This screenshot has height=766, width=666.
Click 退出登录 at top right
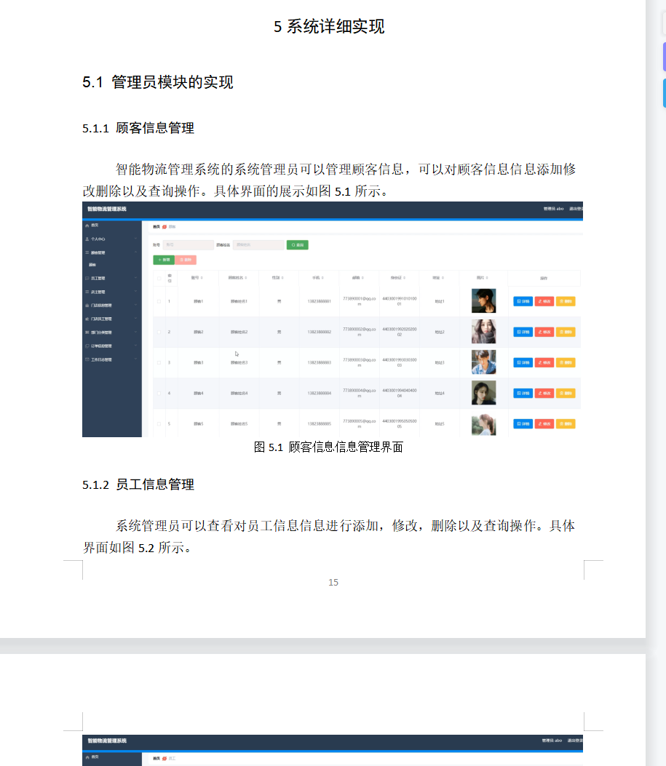click(x=576, y=209)
